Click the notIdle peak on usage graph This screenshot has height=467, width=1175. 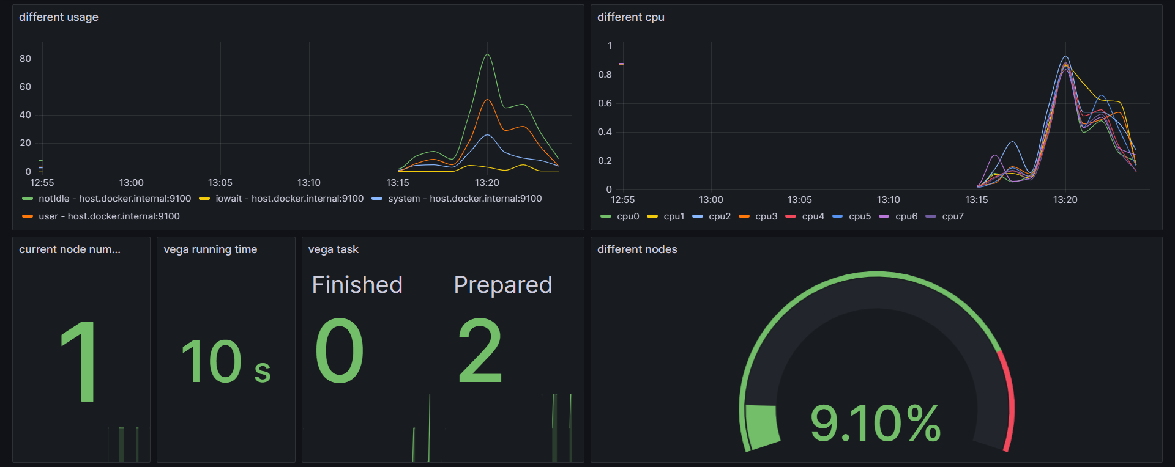pos(488,55)
